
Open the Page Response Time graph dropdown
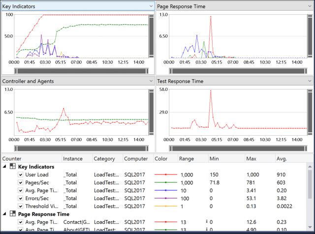(x=309, y=6)
